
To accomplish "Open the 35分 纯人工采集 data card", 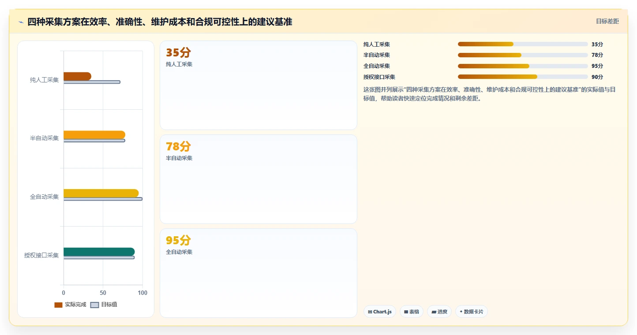I will point(258,86).
